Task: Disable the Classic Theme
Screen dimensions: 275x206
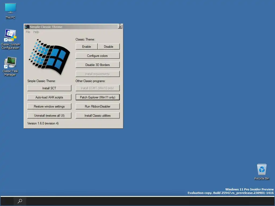Action: click(108, 47)
